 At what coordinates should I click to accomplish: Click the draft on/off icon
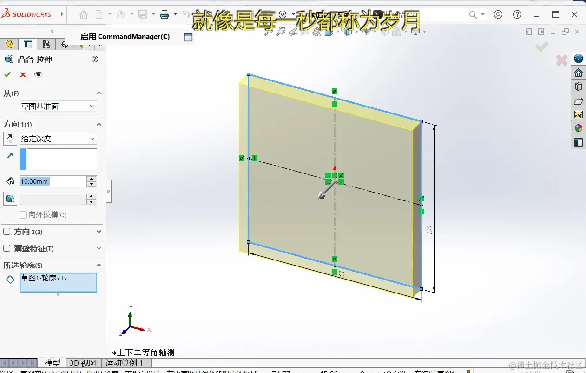[10, 199]
